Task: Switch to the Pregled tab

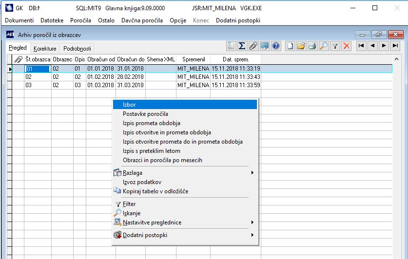Action: click(x=18, y=48)
